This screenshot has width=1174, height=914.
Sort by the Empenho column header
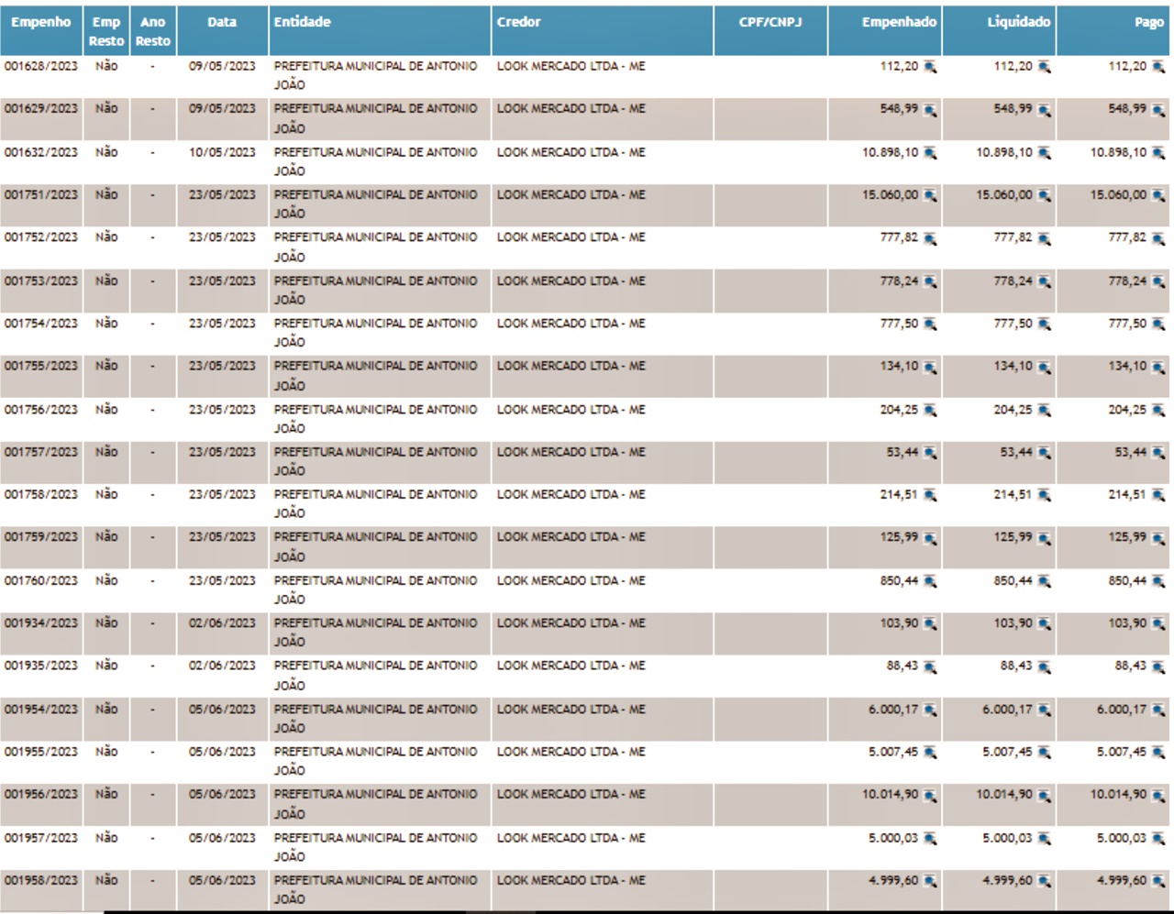point(41,22)
